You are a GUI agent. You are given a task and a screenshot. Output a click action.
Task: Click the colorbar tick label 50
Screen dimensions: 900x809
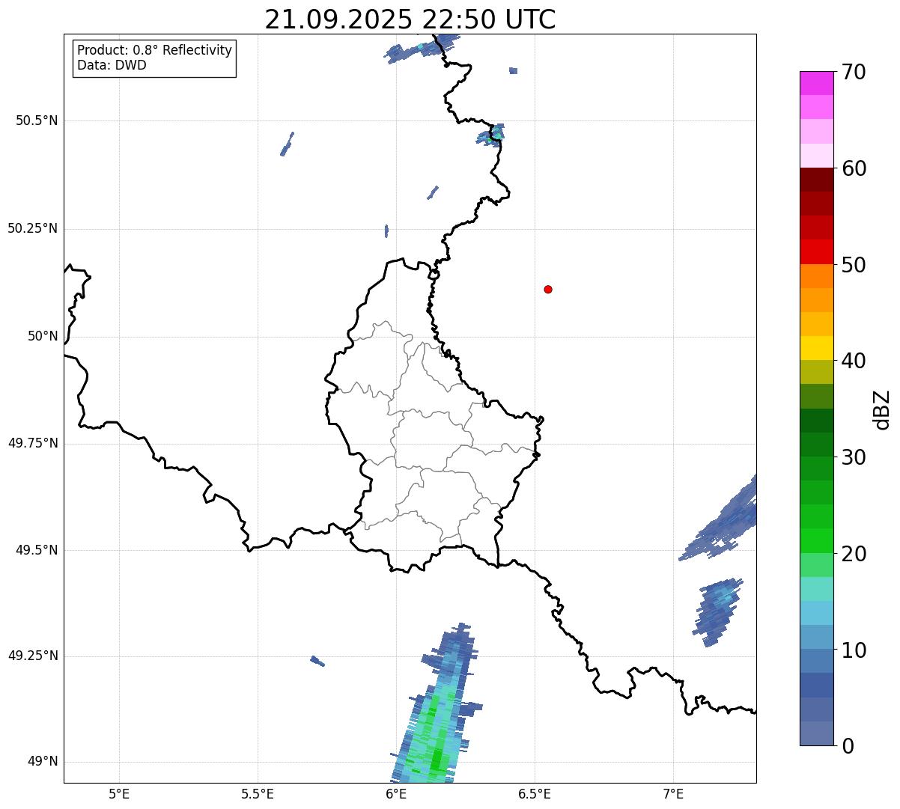(x=854, y=265)
